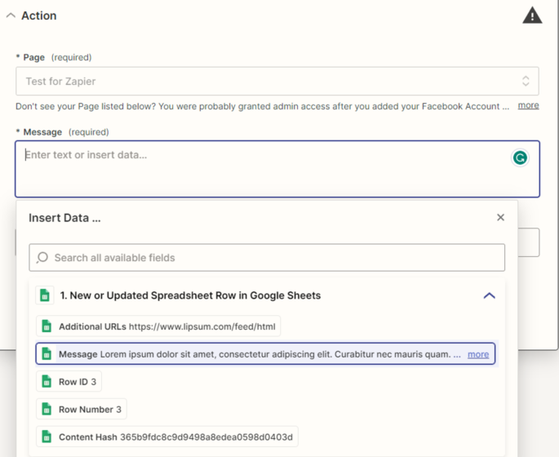Close the Insert Data panel
The width and height of the screenshot is (559, 457).
pos(500,217)
